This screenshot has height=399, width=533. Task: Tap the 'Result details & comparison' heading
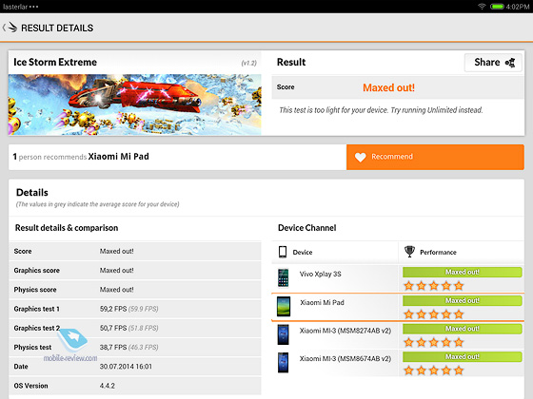coord(67,228)
